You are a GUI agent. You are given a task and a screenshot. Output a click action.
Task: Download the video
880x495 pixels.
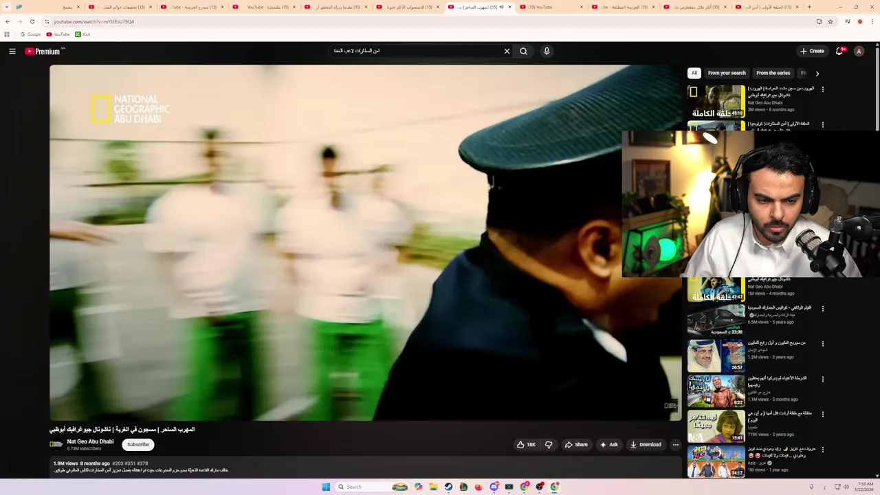646,445
